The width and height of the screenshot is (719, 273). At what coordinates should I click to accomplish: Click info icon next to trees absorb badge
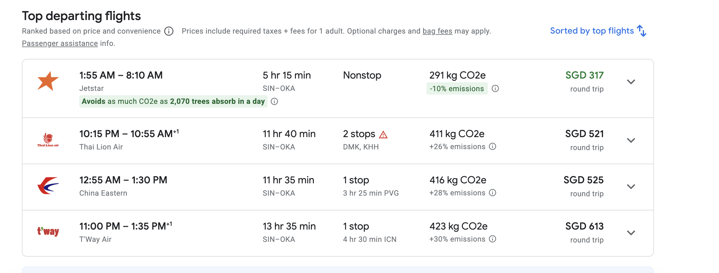tap(274, 101)
